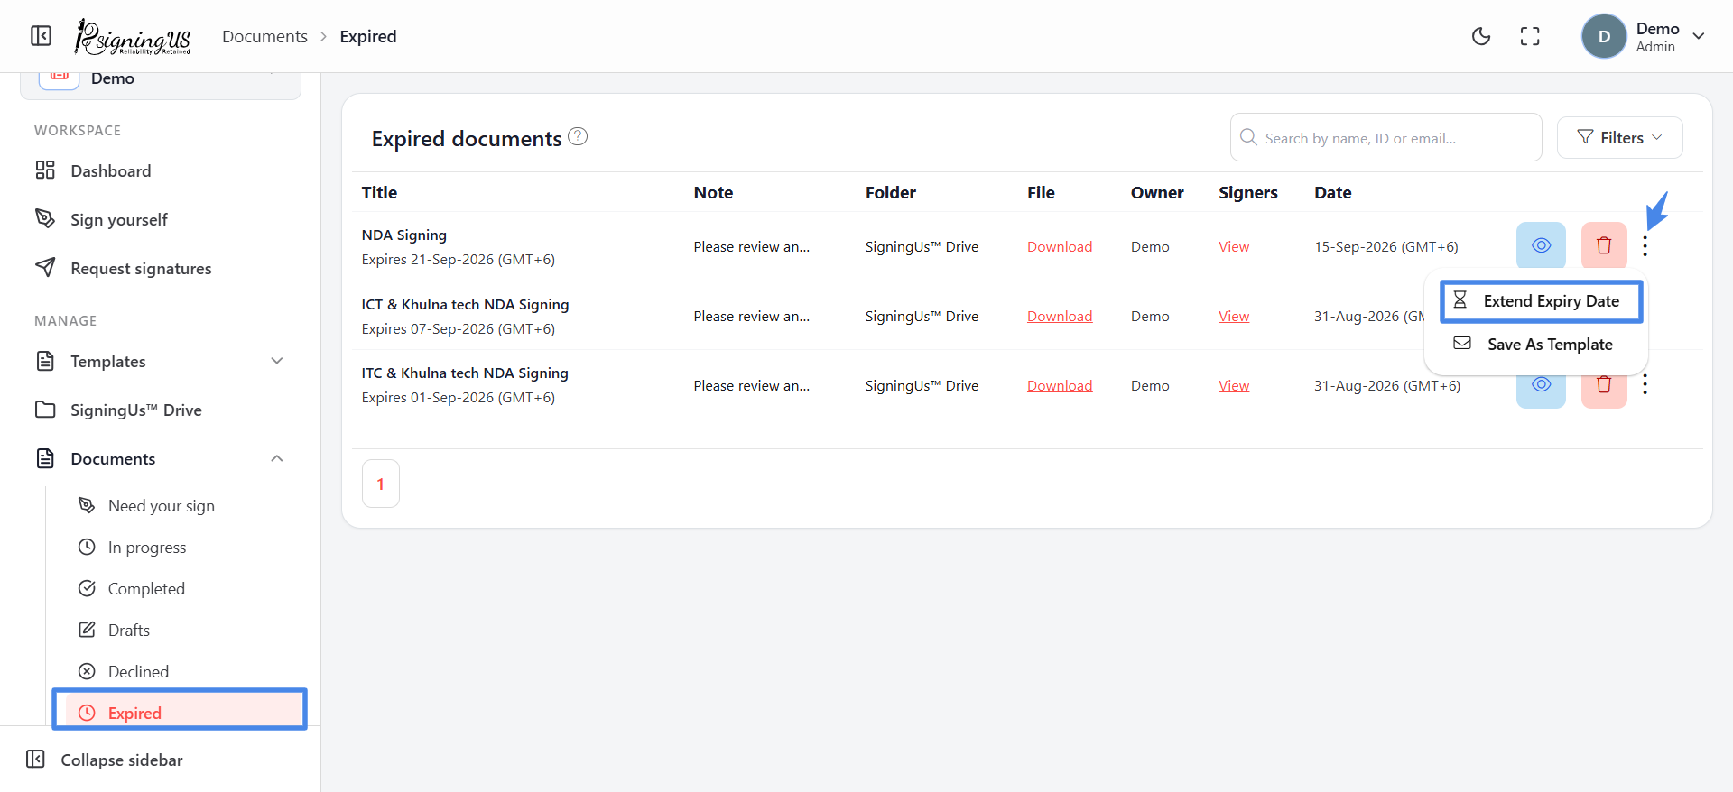
Task: Click the sidebar toggle icon beside the logo
Action: [42, 36]
